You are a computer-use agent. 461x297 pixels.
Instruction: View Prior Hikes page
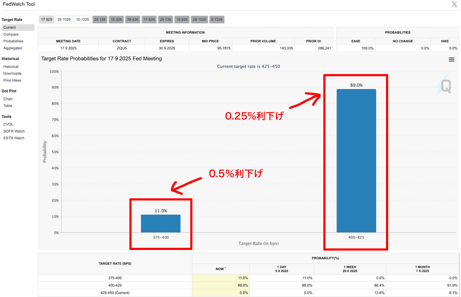coord(12,81)
